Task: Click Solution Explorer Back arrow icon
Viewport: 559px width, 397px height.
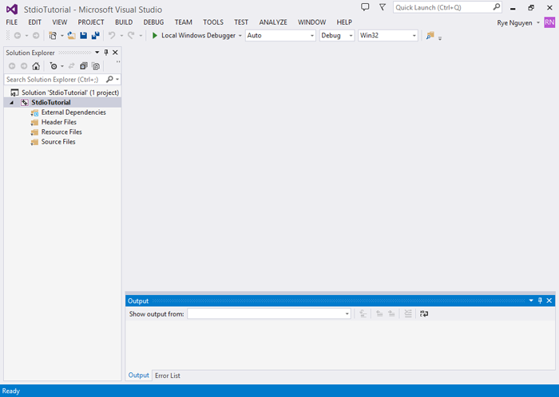Action: click(x=12, y=66)
